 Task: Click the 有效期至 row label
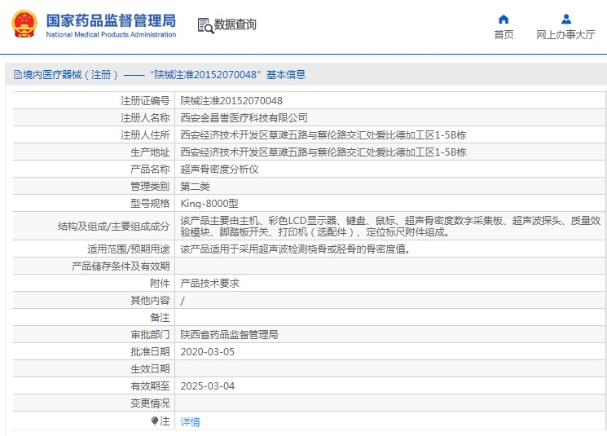pos(150,386)
